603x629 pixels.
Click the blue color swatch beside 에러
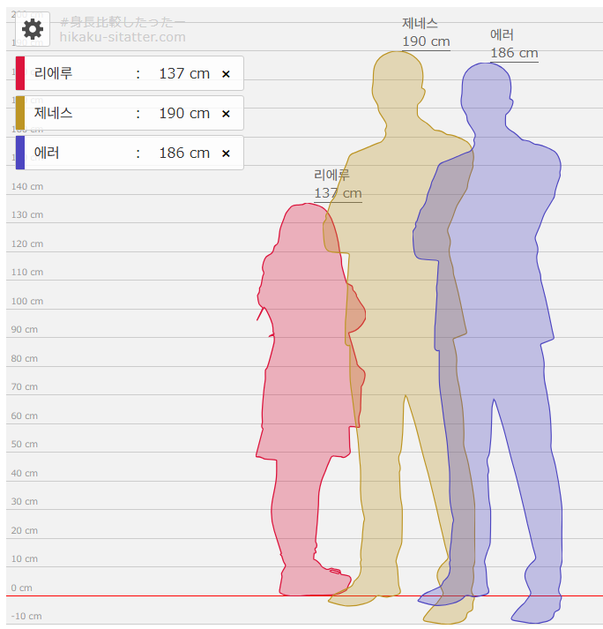(x=20, y=153)
